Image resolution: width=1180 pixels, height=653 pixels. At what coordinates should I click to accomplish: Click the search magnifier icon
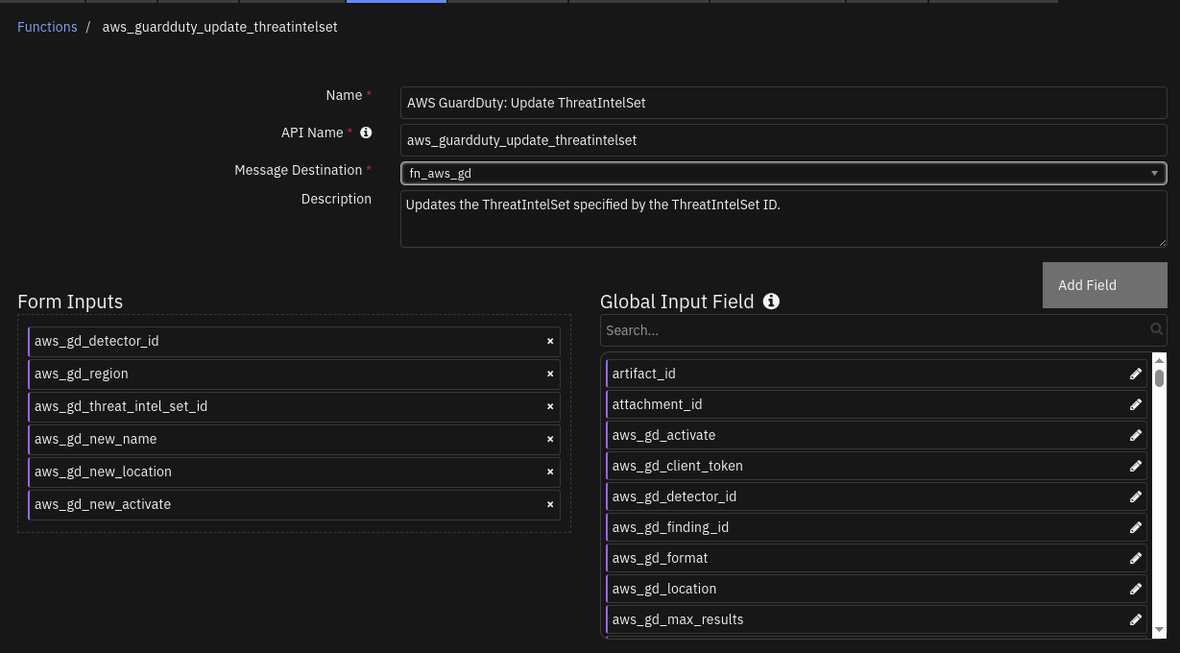pyautogui.click(x=1157, y=329)
